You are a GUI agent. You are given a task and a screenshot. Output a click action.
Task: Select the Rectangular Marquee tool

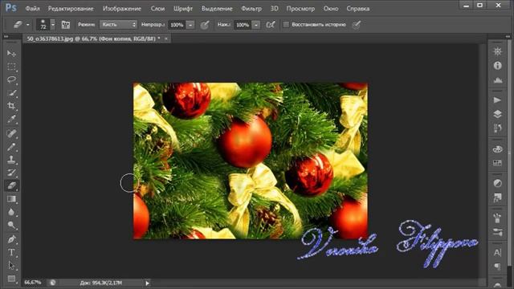coord(11,67)
